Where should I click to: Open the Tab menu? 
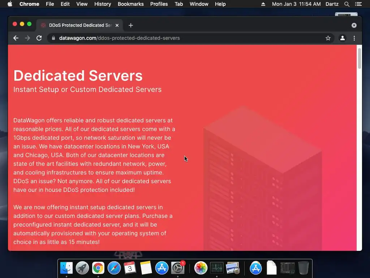tap(179, 4)
